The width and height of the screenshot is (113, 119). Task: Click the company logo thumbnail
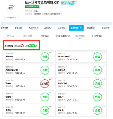11,7
